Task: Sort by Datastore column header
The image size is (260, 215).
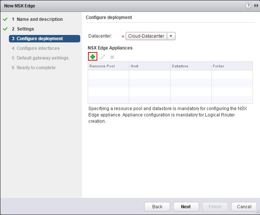Action: click(191, 66)
